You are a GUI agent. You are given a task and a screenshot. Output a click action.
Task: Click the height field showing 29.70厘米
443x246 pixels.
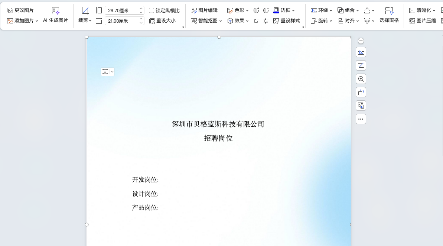[x=122, y=10]
